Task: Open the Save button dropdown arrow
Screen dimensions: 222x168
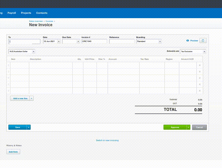Action: (29, 127)
